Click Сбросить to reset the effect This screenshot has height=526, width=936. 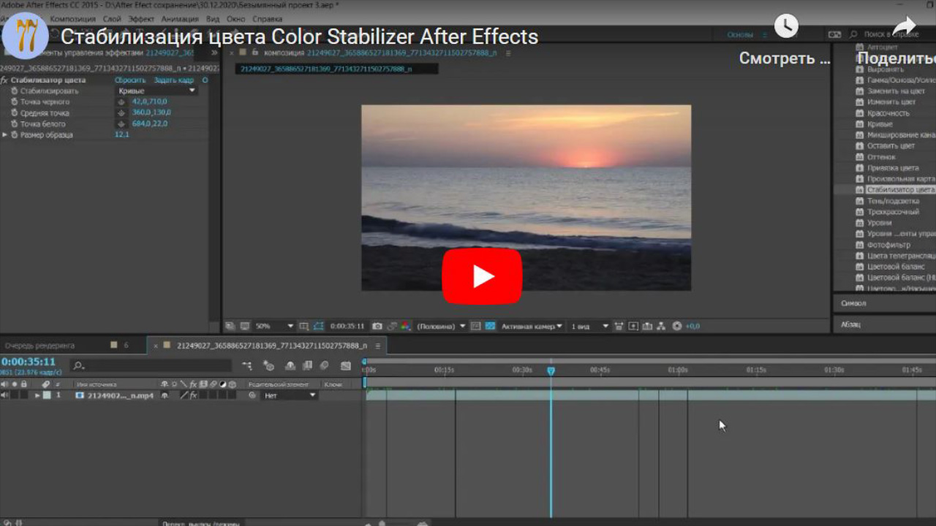tap(129, 80)
